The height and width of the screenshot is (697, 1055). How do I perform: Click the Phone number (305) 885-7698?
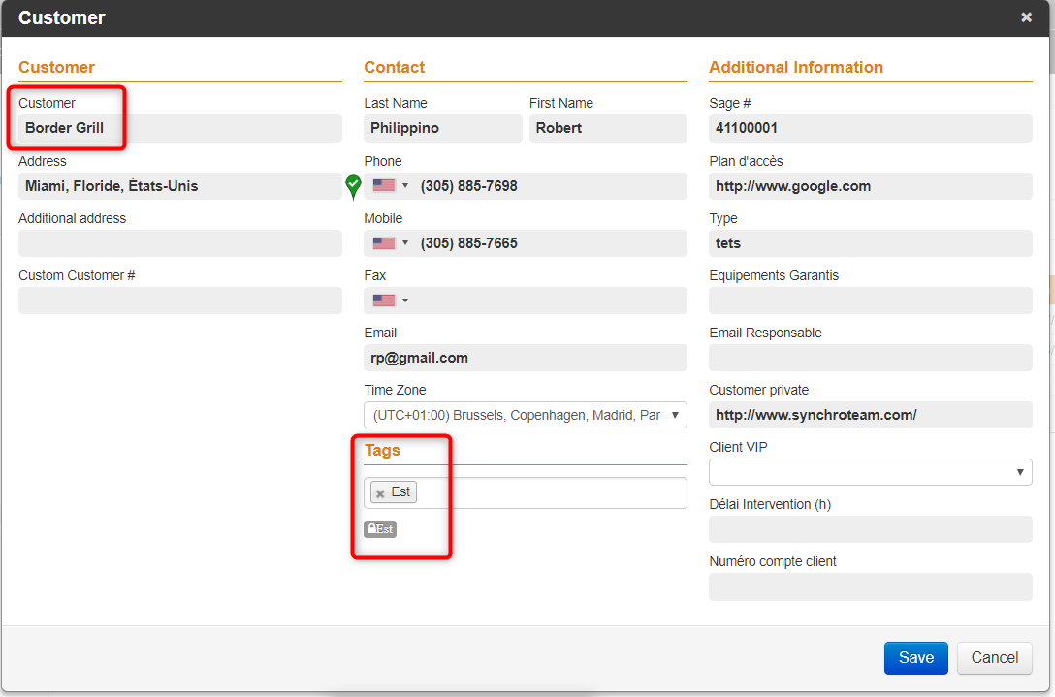tap(469, 186)
